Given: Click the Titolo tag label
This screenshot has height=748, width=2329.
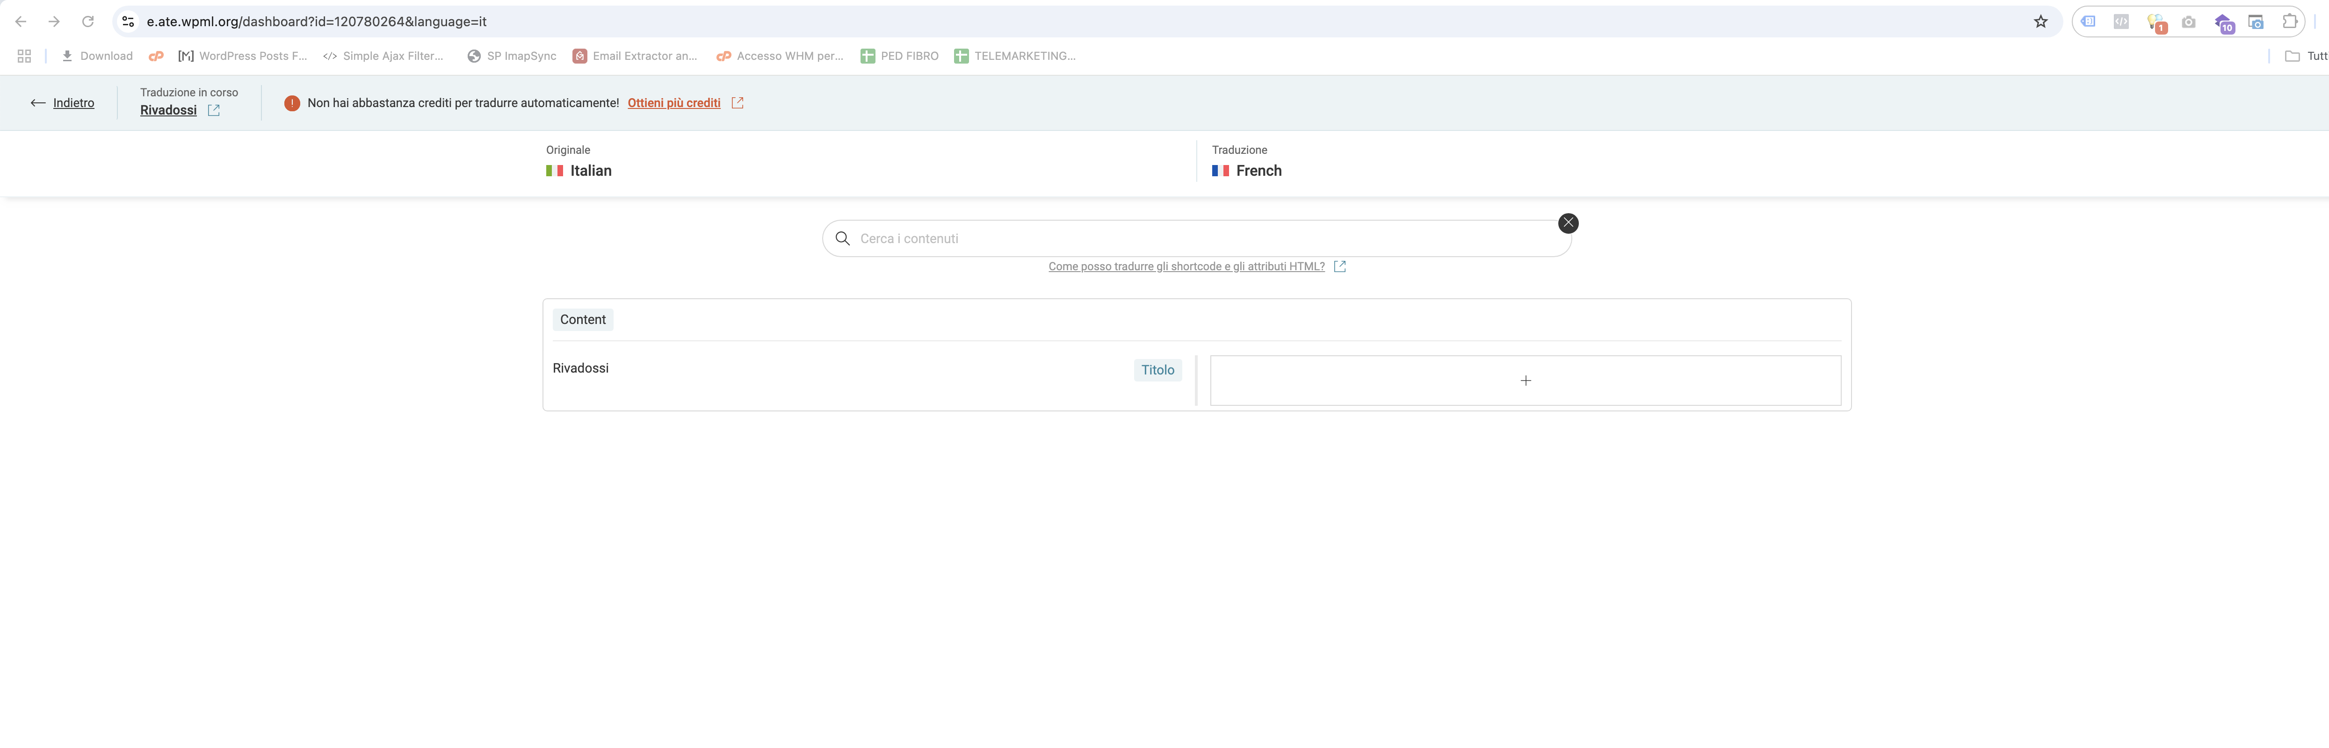Looking at the screenshot, I should pos(1157,370).
